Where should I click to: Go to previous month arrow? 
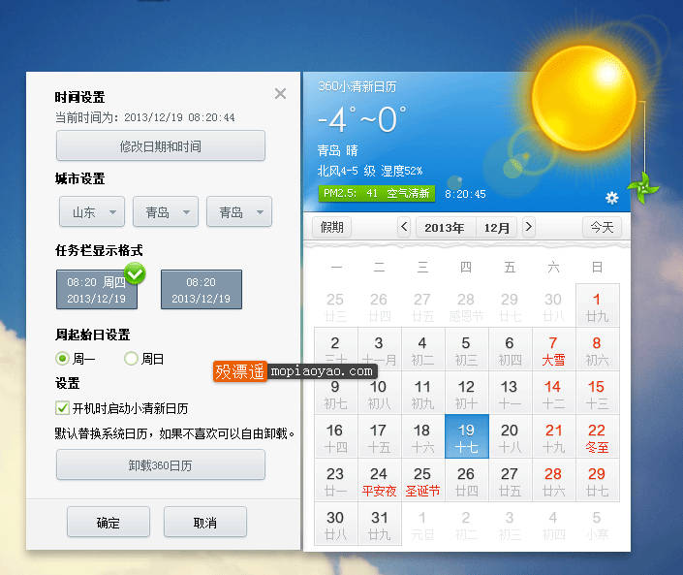[x=404, y=227]
